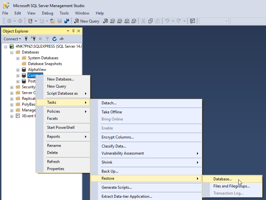Click the MDX query icon
Image resolution: width=266 pixels, height=200 pixels.
[x=112, y=21]
